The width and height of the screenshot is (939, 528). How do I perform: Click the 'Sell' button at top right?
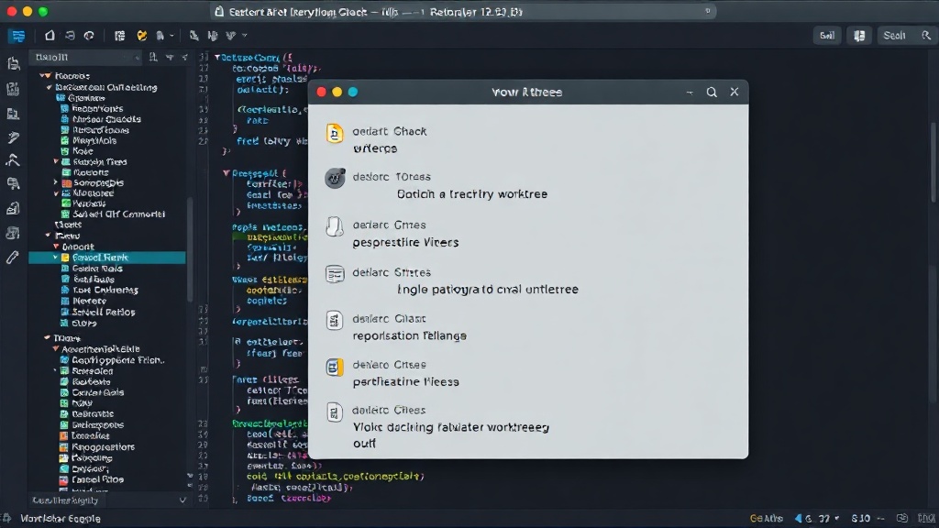click(x=827, y=36)
